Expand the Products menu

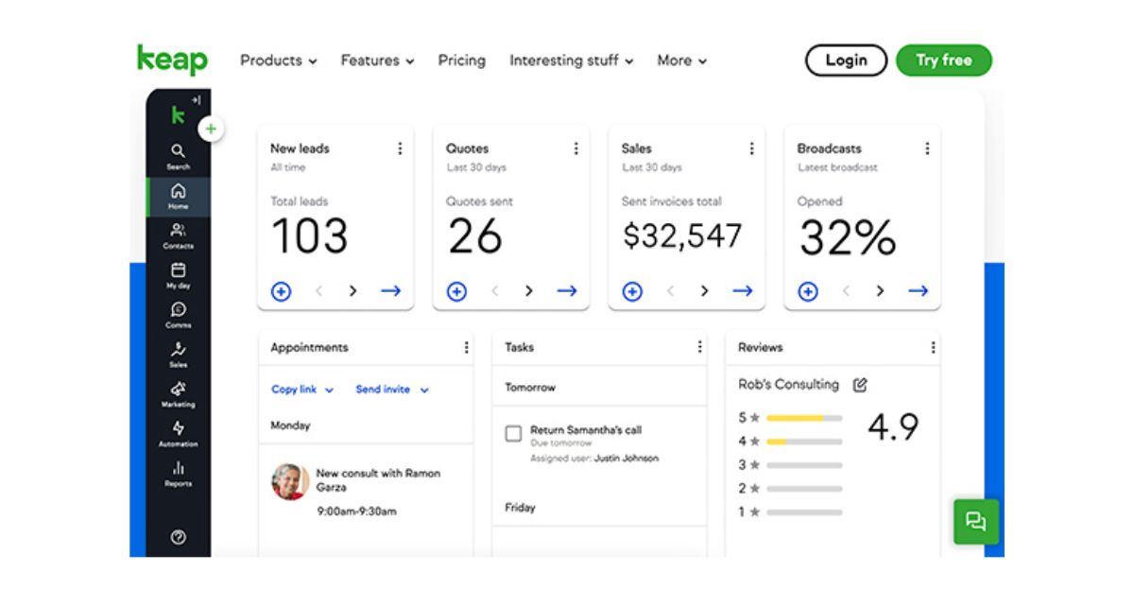click(x=278, y=61)
